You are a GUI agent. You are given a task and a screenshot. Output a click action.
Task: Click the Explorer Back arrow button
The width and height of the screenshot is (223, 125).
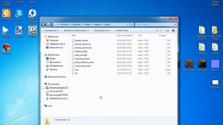pos(43,25)
